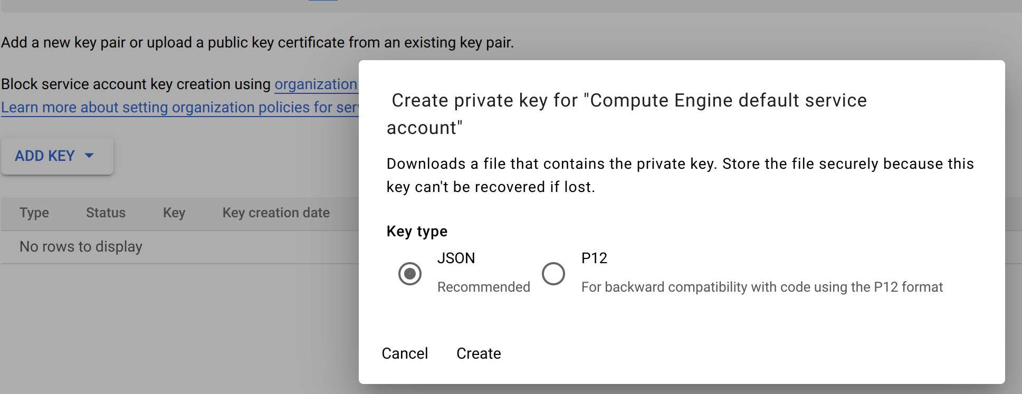Select the P12 key type radio button
The height and width of the screenshot is (394, 1022).
[x=553, y=274]
